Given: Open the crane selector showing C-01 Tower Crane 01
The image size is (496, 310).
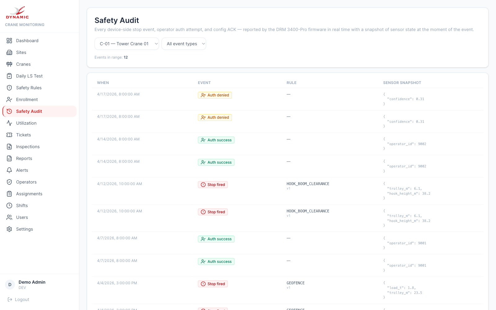Looking at the screenshot, I should [x=126, y=44].
